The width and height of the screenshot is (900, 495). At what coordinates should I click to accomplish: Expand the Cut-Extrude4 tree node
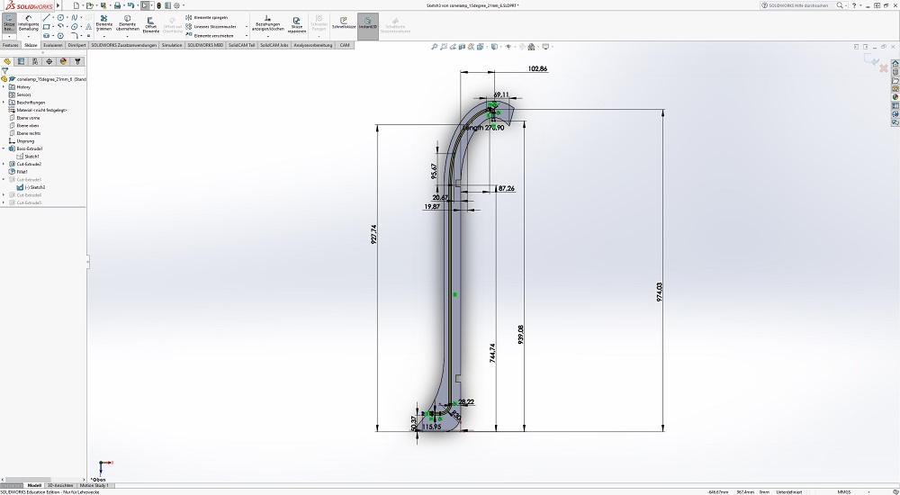pos(4,195)
